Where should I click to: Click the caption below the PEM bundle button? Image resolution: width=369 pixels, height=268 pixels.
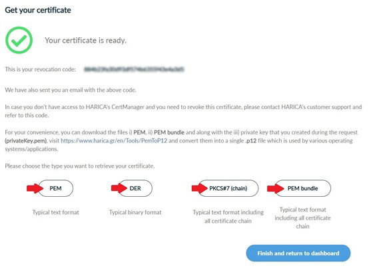coord(302,218)
